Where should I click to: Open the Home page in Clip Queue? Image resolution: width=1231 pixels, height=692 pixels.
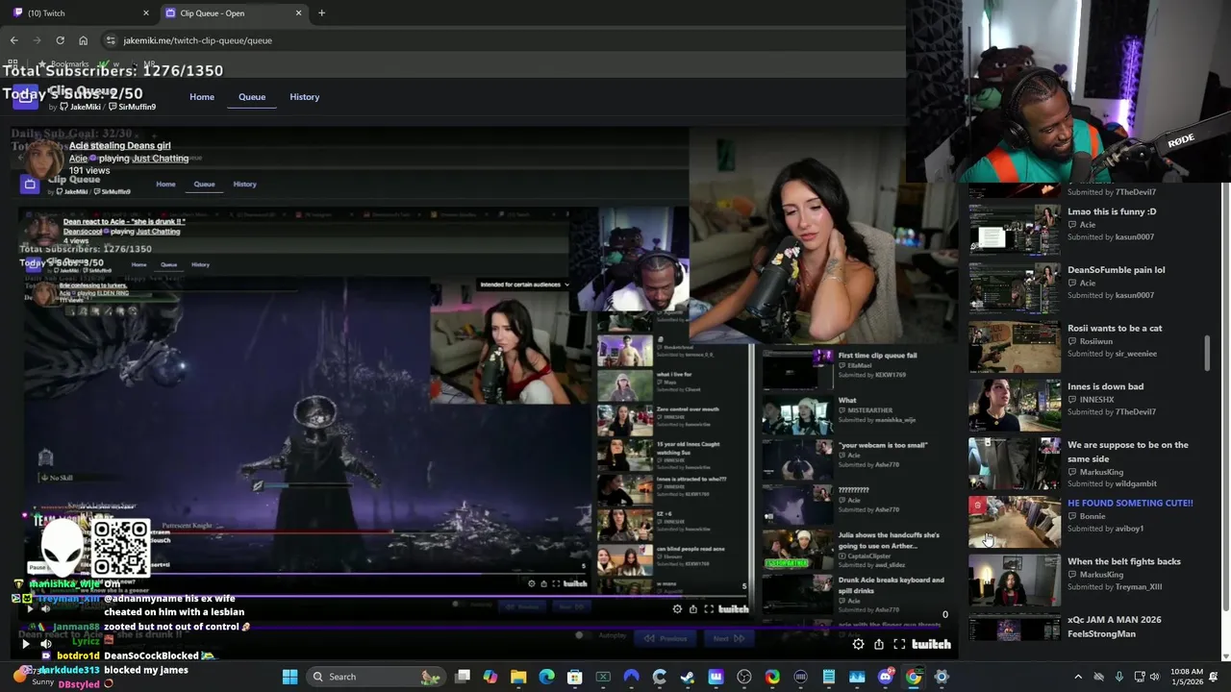202,97
